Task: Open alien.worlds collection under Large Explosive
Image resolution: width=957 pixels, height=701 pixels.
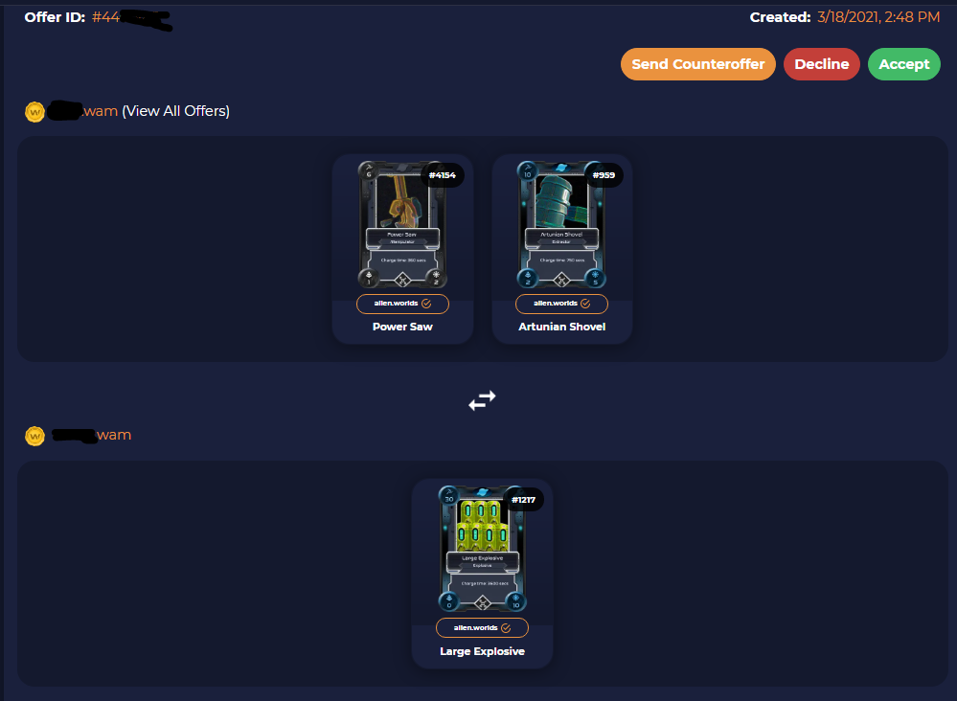Action: coord(482,628)
